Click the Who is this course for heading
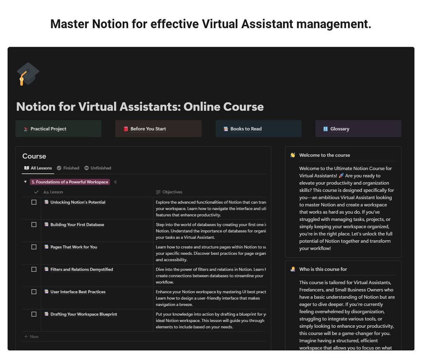Image resolution: width=422 pixels, height=358 pixels. pos(323,269)
